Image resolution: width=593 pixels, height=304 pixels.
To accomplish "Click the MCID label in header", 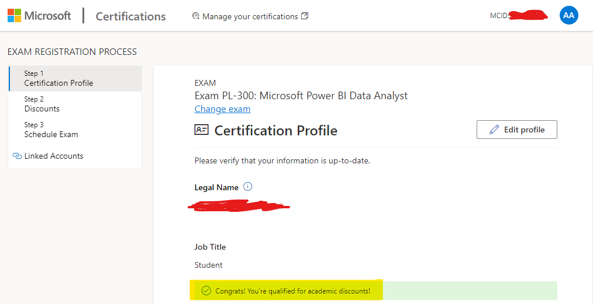I will tap(500, 16).
